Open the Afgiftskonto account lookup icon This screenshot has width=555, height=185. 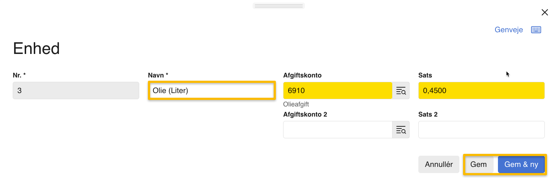click(401, 91)
